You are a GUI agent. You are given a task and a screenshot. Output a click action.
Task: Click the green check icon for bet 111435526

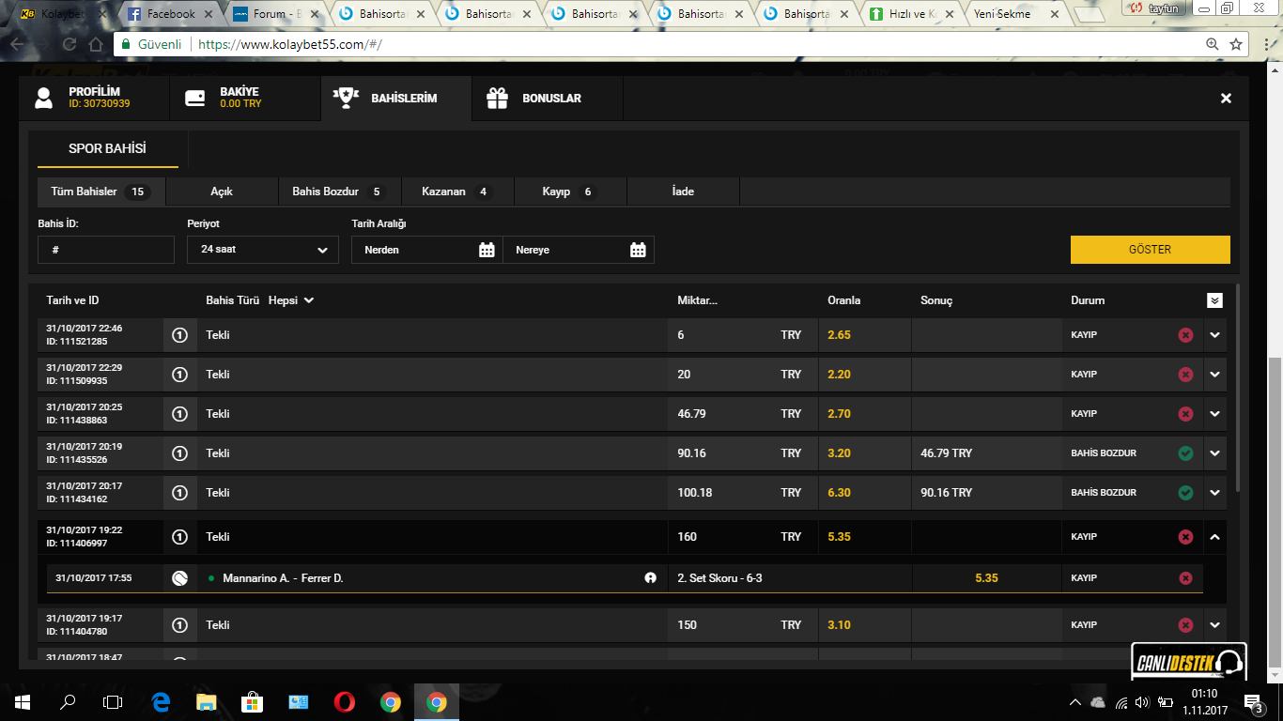point(1185,453)
